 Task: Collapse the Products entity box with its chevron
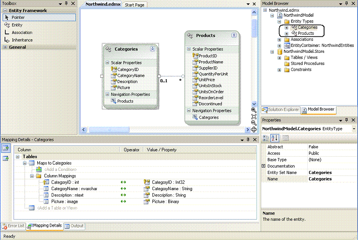[x=234, y=36]
